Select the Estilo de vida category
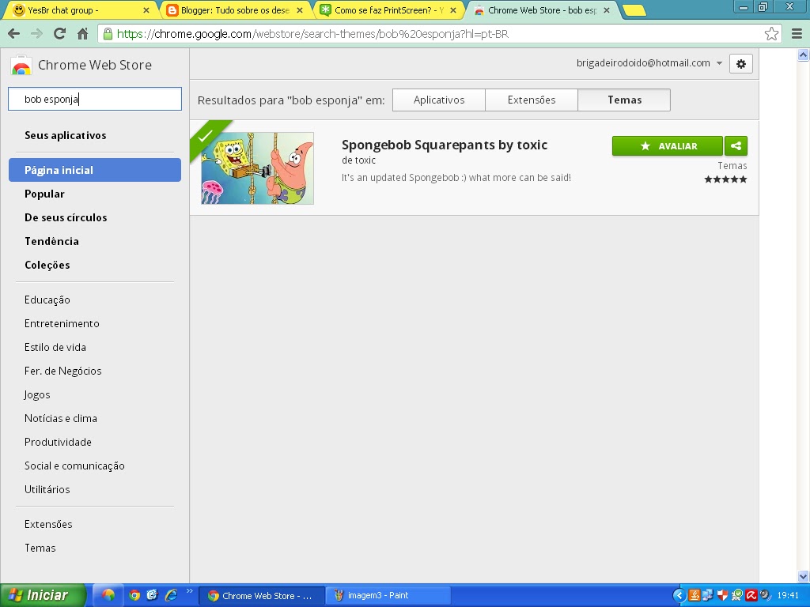 pyautogui.click(x=55, y=347)
